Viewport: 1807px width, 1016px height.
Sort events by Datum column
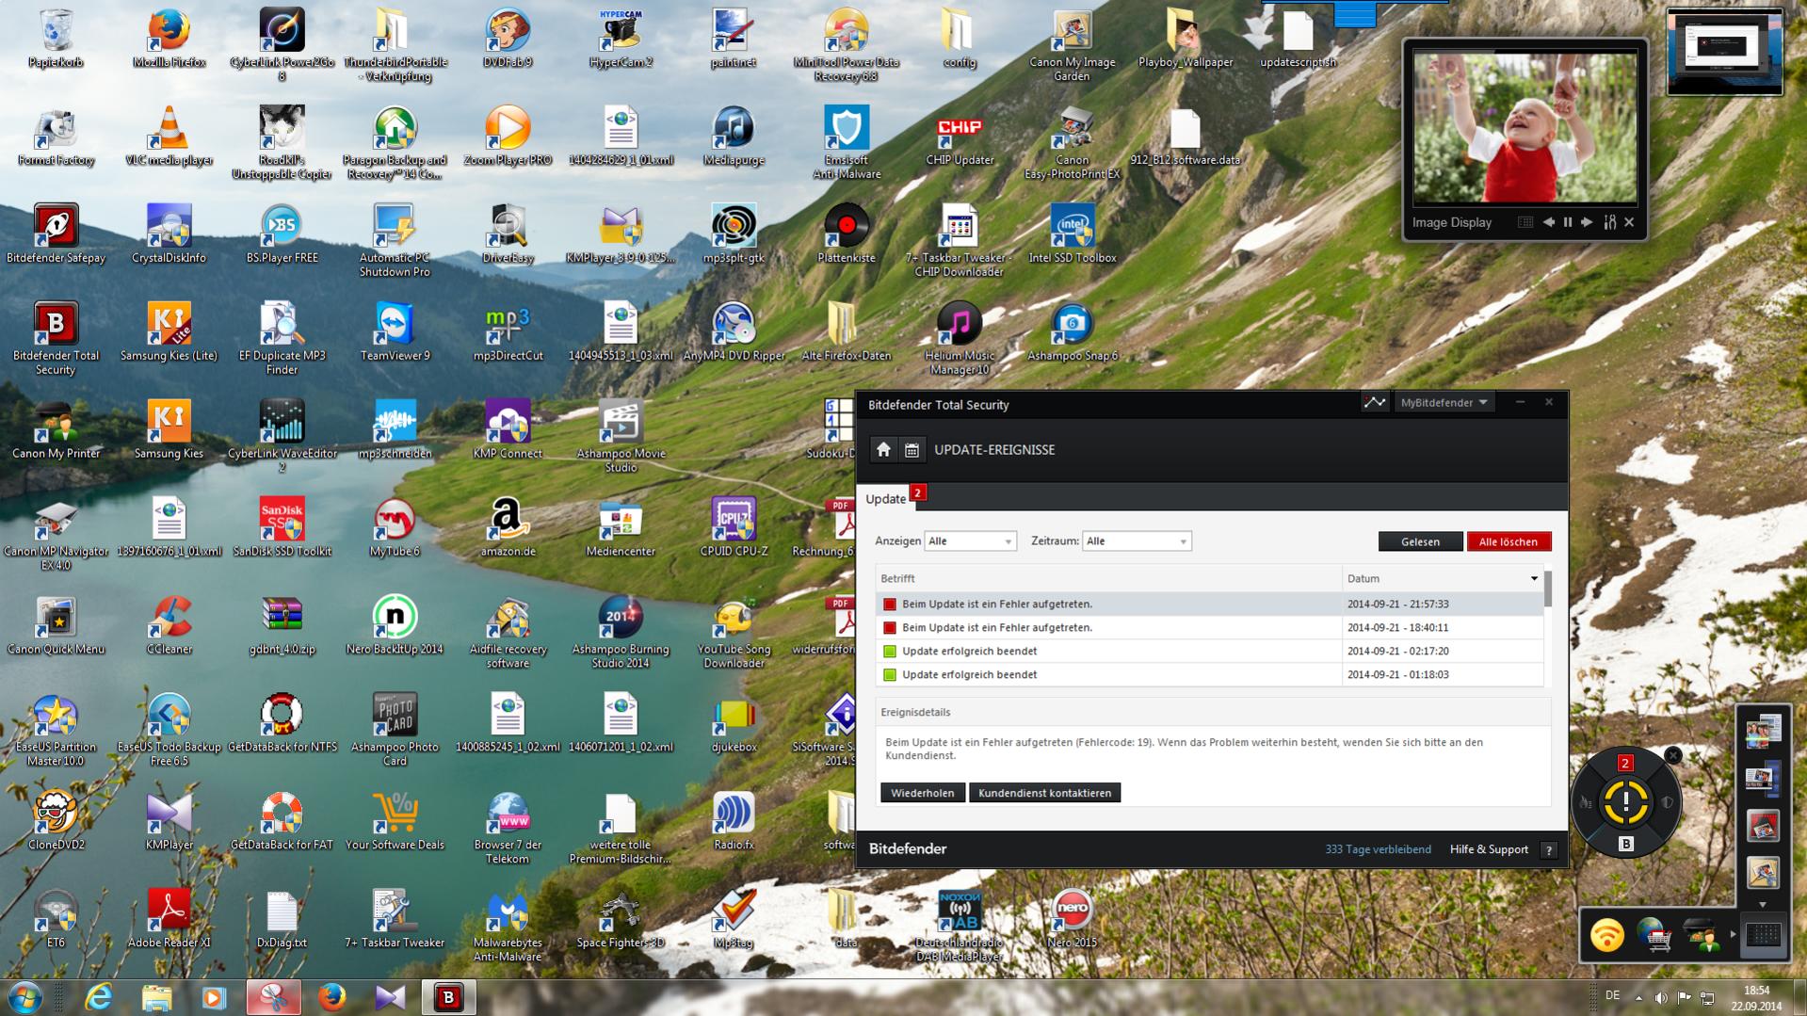coord(1442,578)
